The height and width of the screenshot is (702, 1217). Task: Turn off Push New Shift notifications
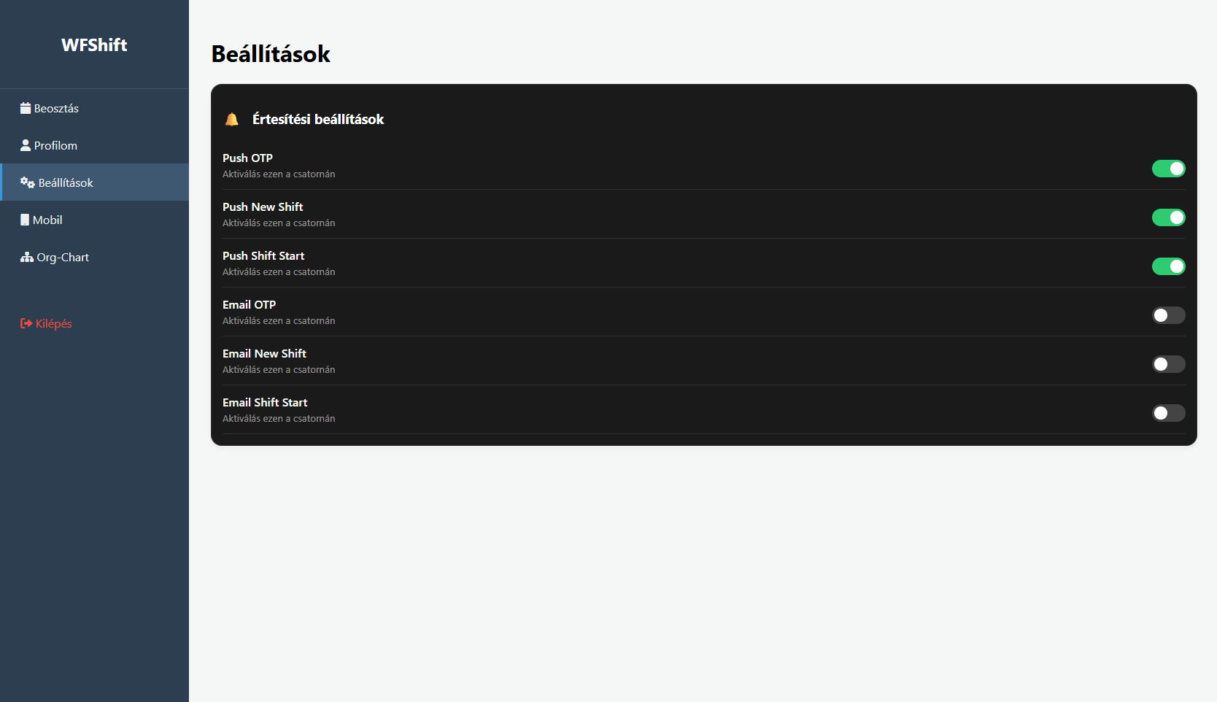coord(1168,217)
